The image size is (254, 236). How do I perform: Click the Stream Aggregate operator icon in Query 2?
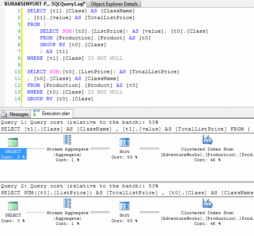point(67,204)
